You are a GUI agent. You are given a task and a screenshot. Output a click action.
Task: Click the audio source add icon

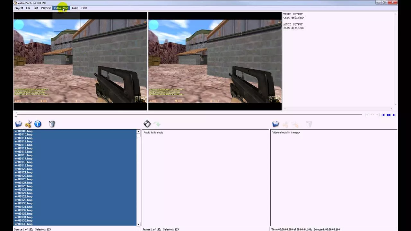tap(147, 124)
